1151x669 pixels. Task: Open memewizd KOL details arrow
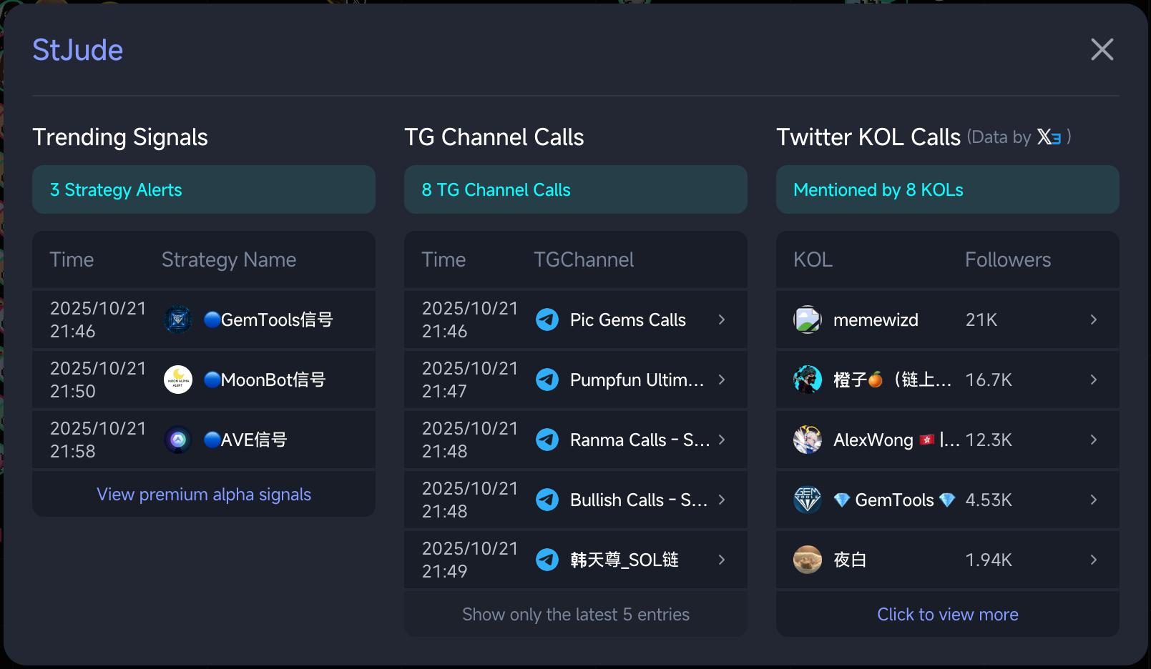(x=1094, y=319)
